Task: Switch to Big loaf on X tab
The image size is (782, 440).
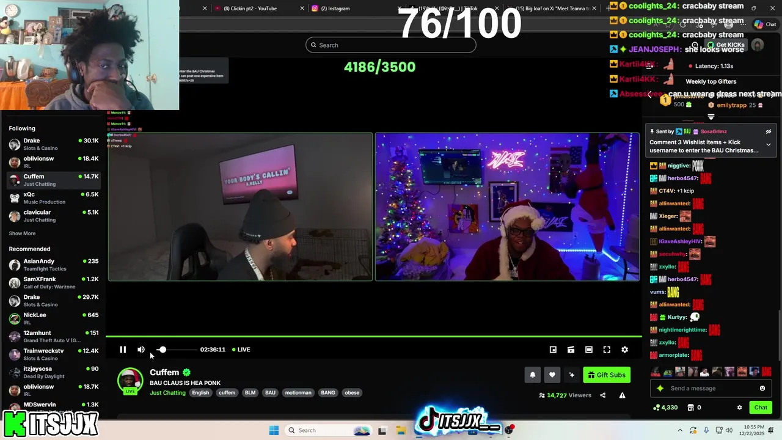Action: coord(552,9)
